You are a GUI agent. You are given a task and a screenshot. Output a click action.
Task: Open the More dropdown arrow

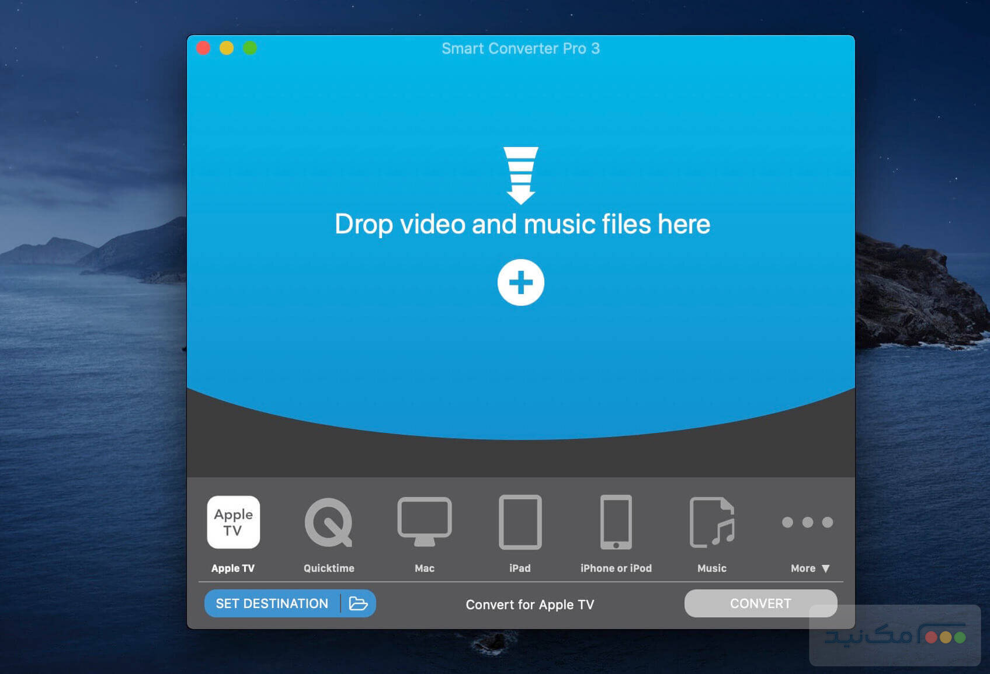click(x=826, y=568)
